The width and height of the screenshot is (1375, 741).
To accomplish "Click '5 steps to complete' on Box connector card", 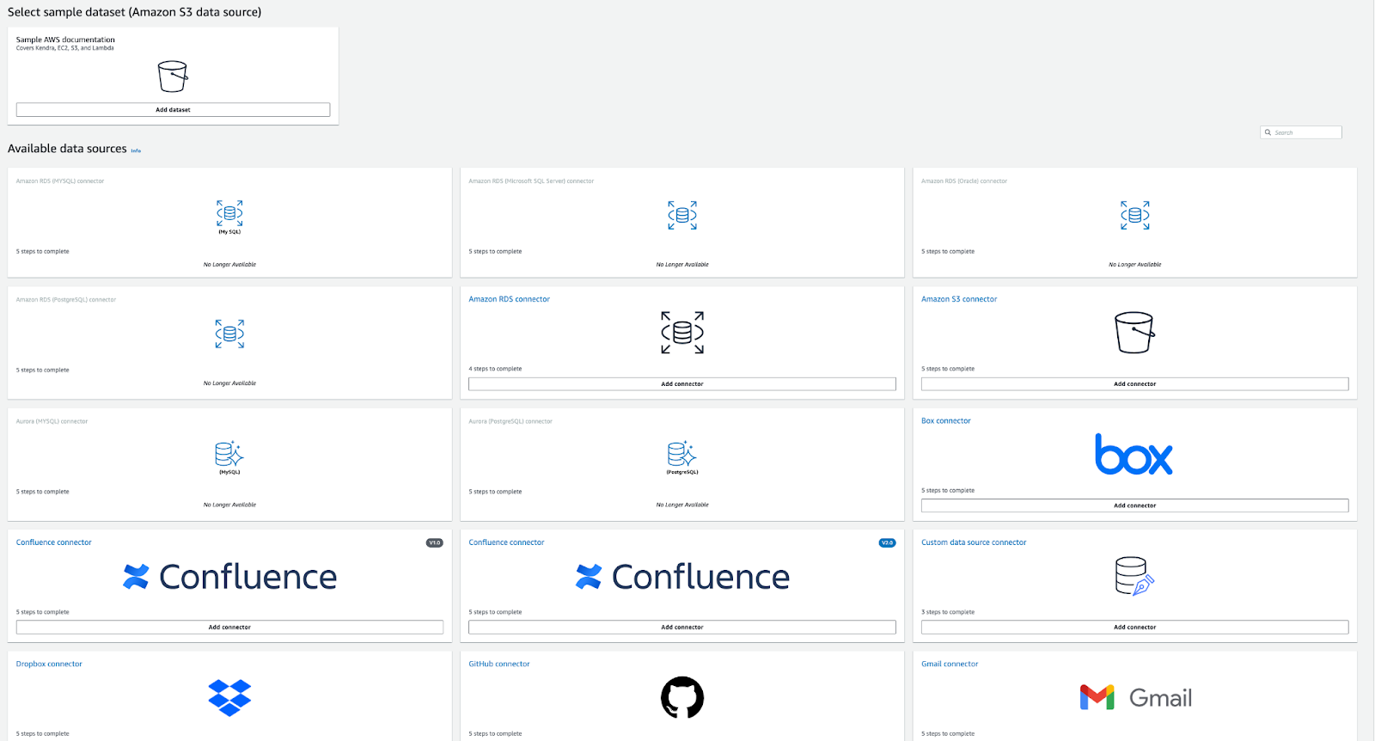I will click(948, 491).
